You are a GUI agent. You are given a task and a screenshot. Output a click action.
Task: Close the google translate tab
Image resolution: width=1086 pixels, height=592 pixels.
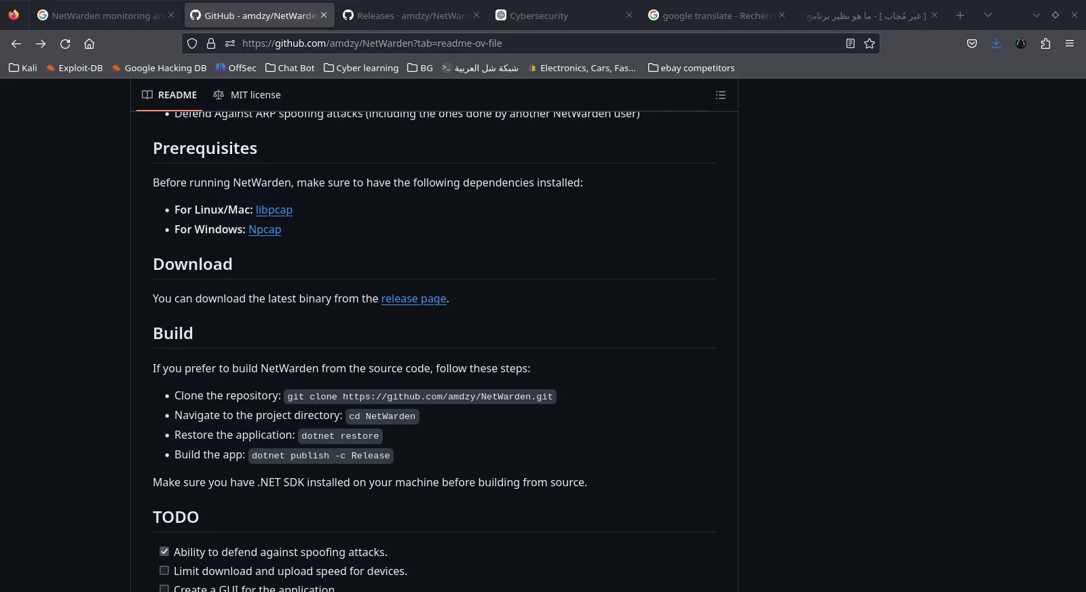(x=782, y=15)
